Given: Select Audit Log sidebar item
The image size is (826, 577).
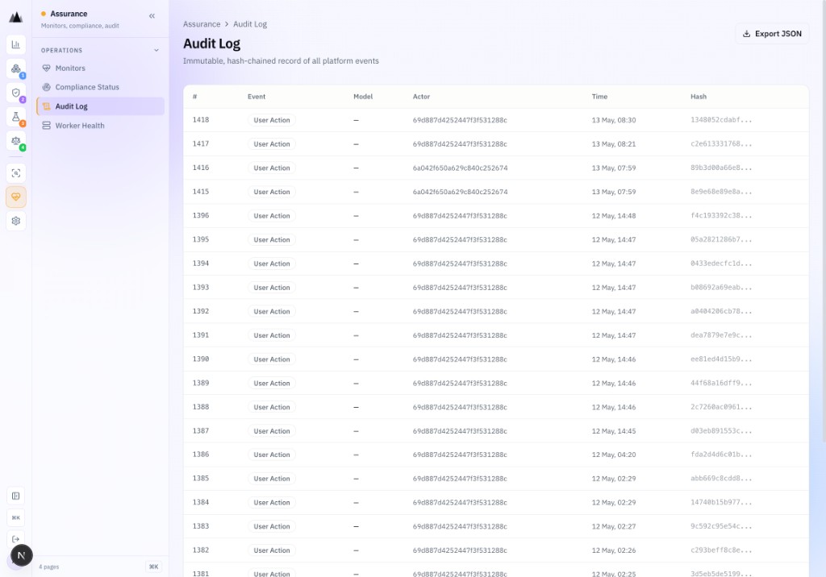Looking at the screenshot, I should click(100, 106).
